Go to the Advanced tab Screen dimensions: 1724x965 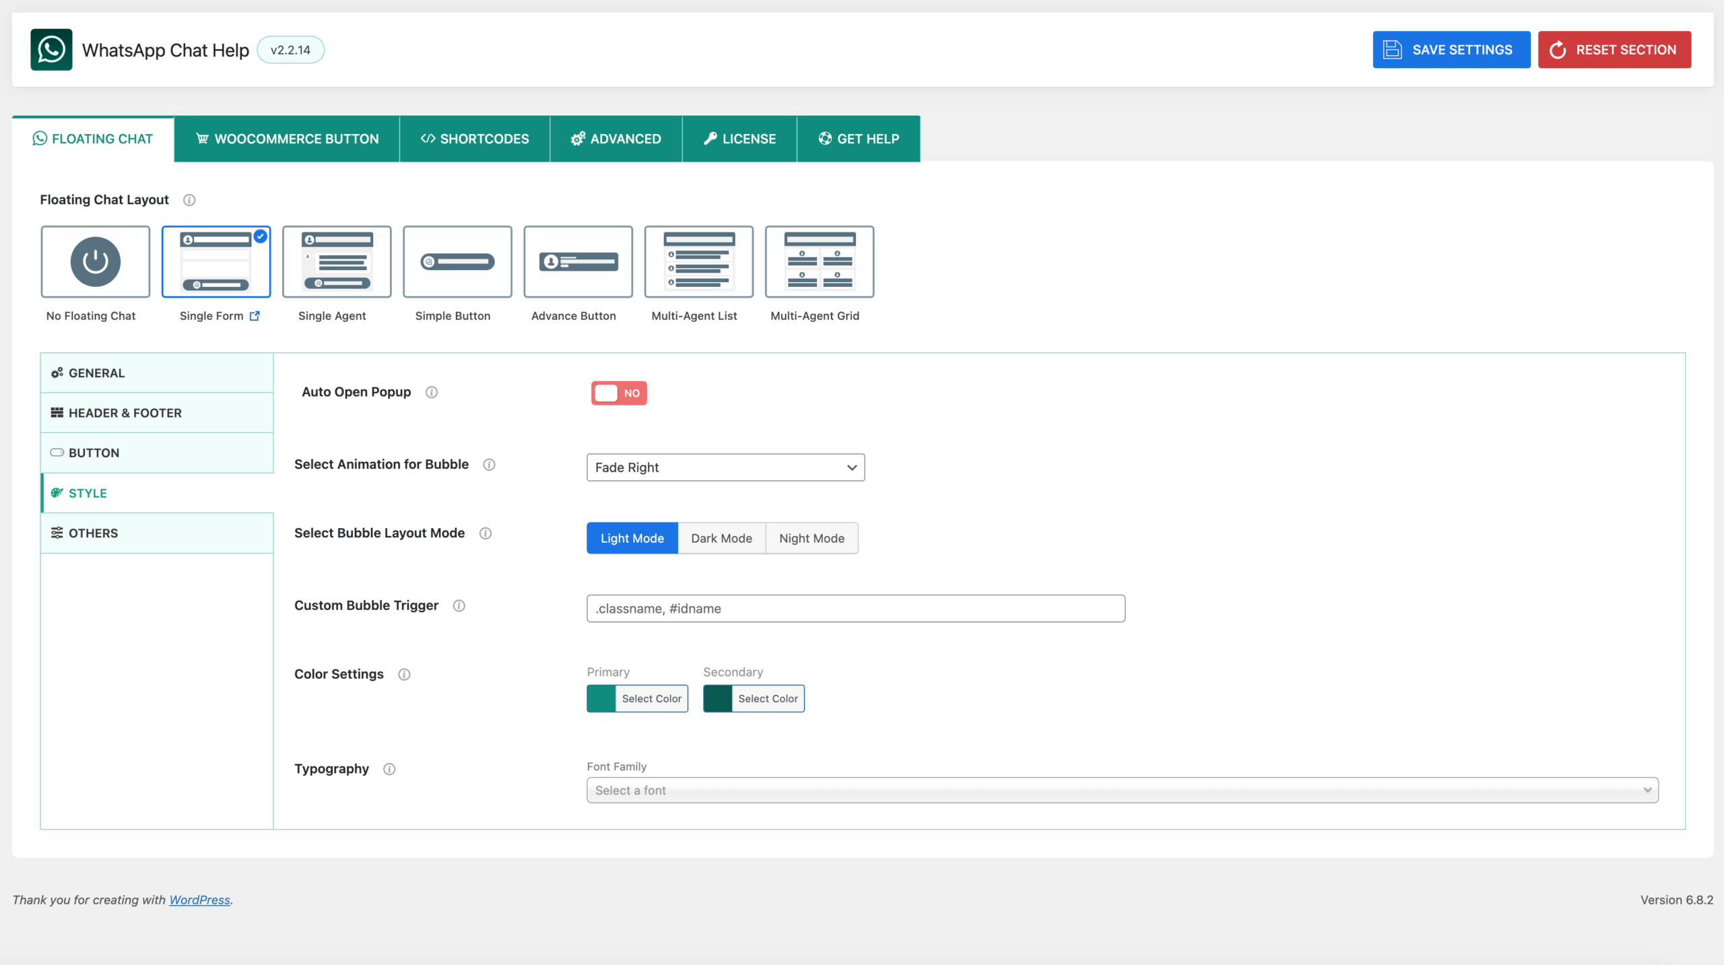point(616,139)
